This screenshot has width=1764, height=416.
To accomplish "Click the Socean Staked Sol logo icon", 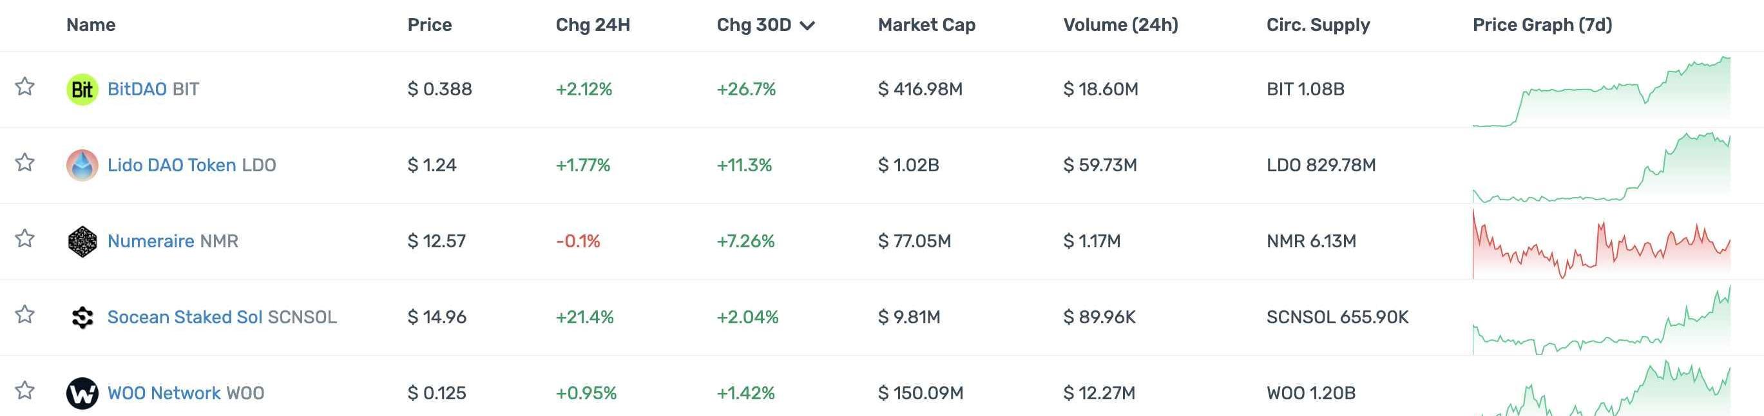I will point(82,317).
